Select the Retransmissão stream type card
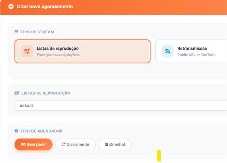This screenshot has width=227, height=163. click(x=191, y=51)
